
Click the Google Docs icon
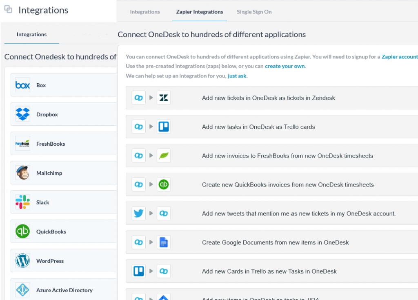click(x=164, y=242)
